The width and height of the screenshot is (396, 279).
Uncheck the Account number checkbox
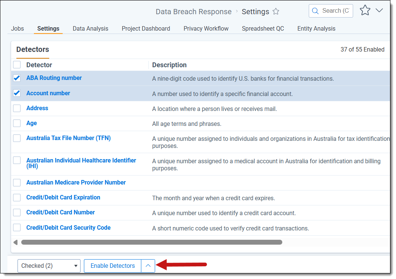click(x=17, y=93)
